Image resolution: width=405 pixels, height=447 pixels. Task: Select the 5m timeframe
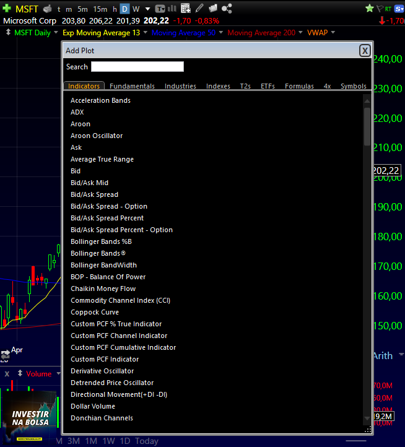tap(82, 9)
